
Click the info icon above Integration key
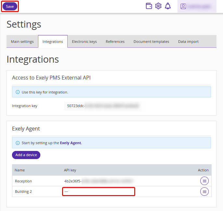pyautogui.click(x=18, y=92)
